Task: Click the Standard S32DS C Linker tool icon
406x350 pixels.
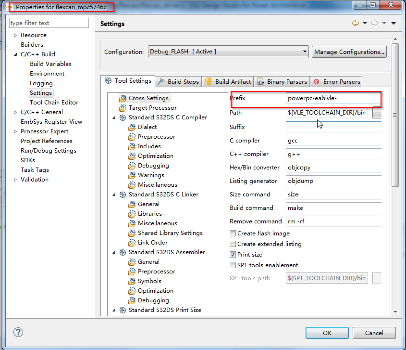Action: (123, 194)
